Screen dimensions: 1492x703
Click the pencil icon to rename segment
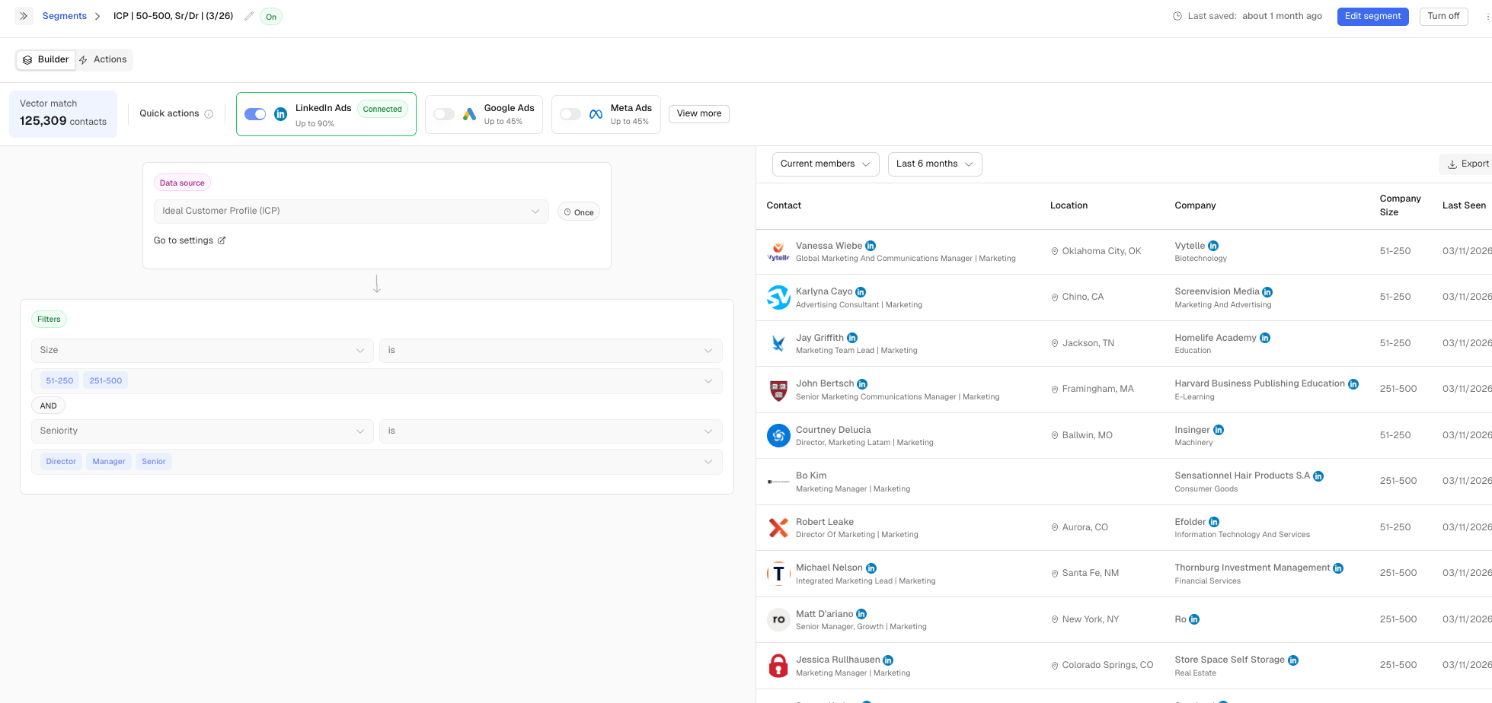[249, 16]
